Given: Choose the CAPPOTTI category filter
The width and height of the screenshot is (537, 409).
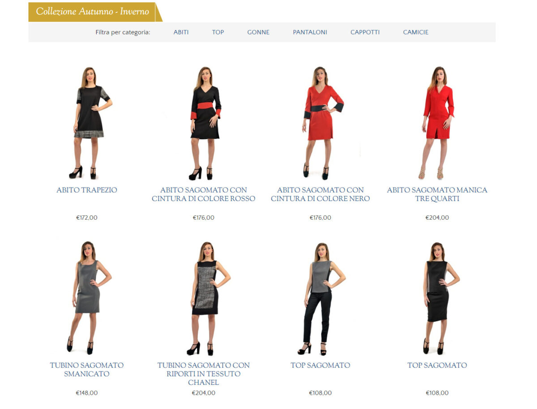Looking at the screenshot, I should point(365,32).
